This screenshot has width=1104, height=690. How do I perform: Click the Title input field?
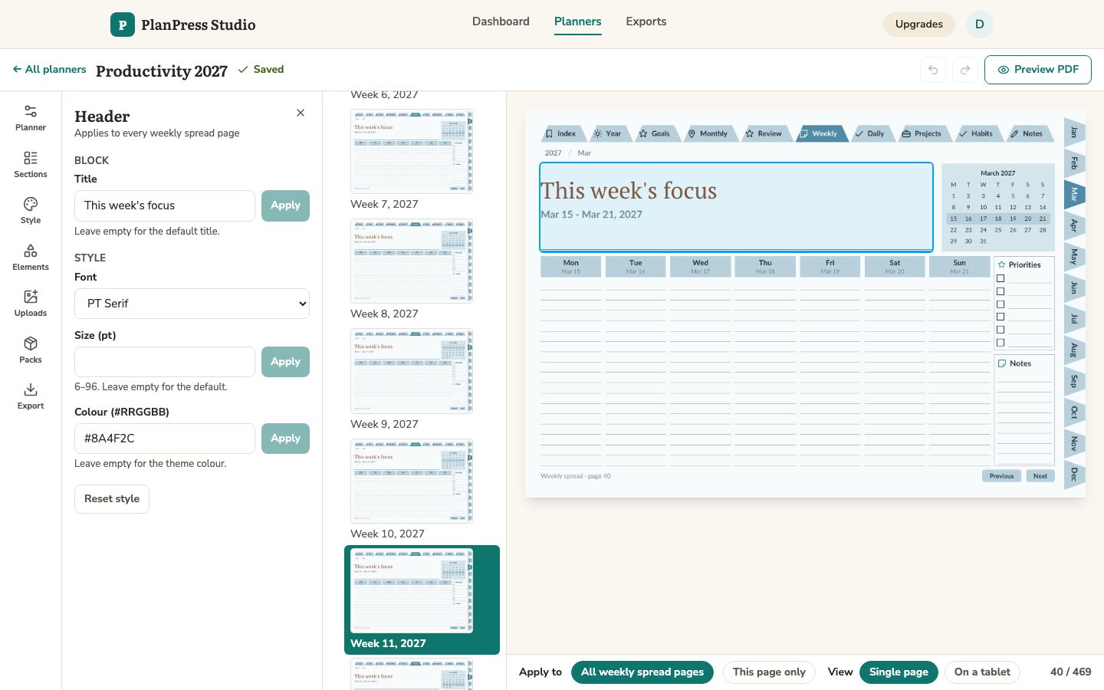click(165, 205)
